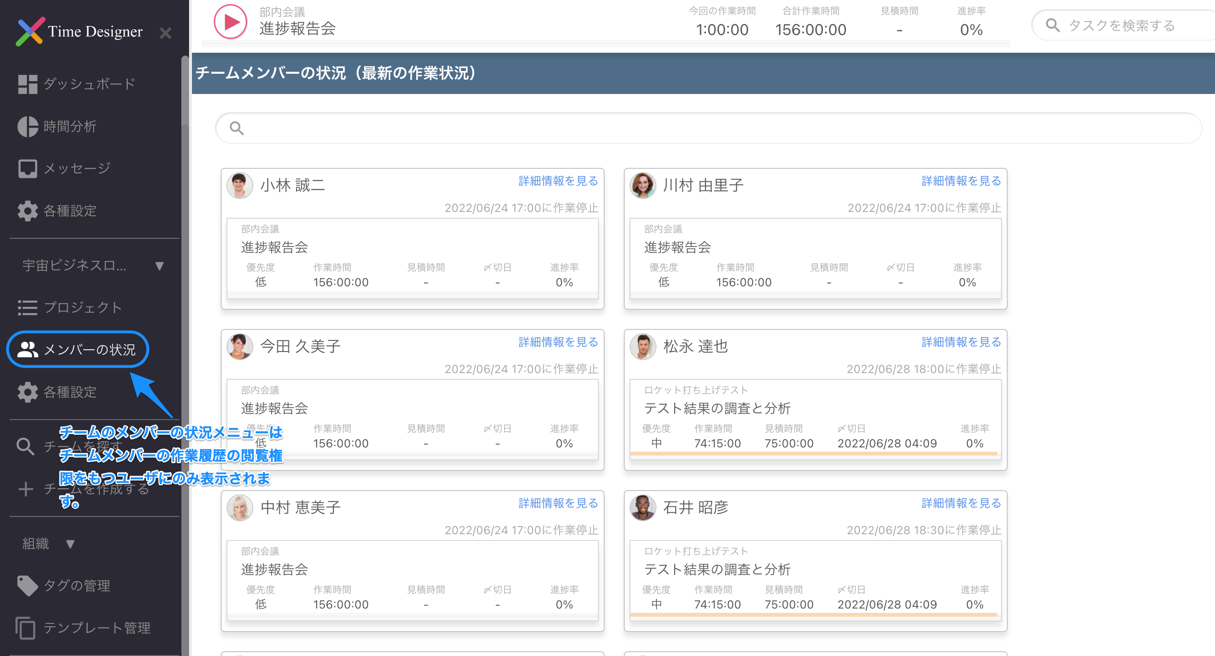Click the member search field
This screenshot has height=656, width=1215.
pyautogui.click(x=708, y=128)
